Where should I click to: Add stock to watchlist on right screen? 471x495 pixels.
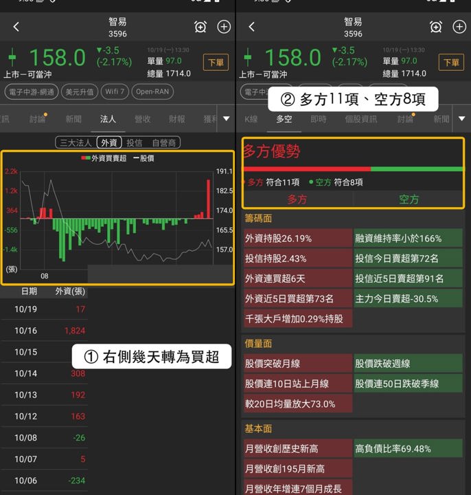point(459,27)
